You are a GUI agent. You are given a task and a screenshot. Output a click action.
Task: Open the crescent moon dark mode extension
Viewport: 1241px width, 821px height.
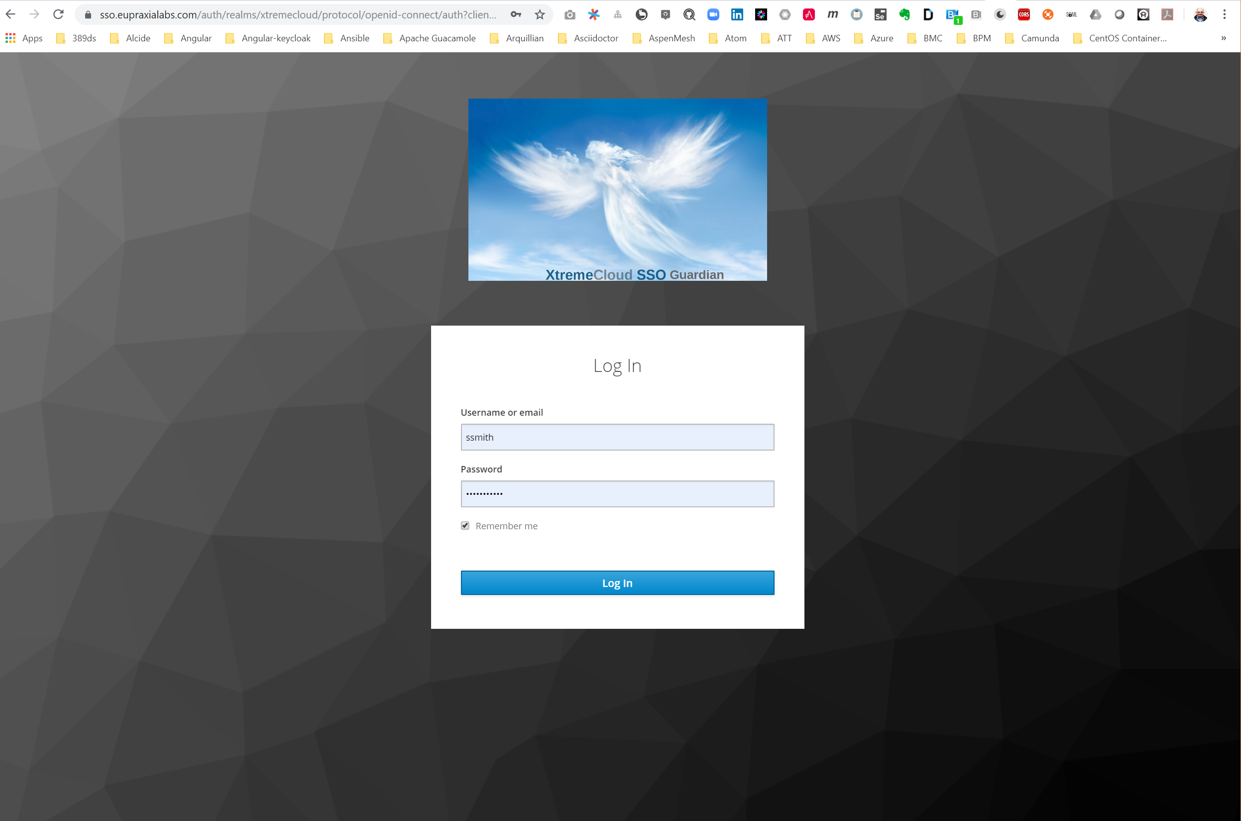[x=1000, y=14]
